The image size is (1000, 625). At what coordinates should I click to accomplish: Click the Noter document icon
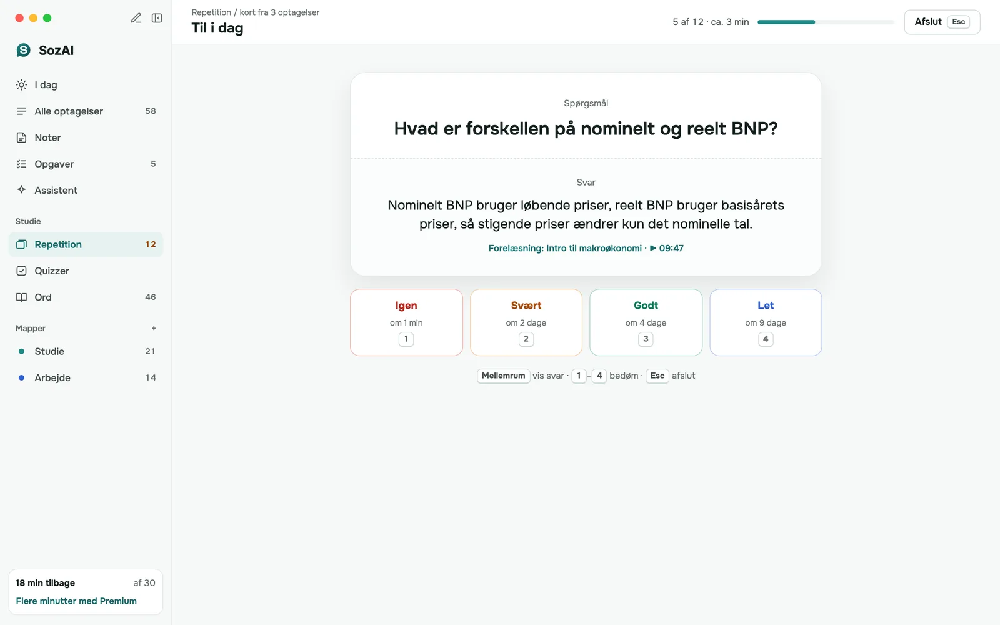point(21,137)
